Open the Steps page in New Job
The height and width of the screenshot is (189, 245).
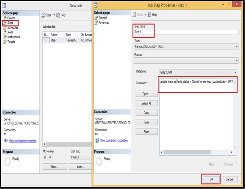click(10, 23)
